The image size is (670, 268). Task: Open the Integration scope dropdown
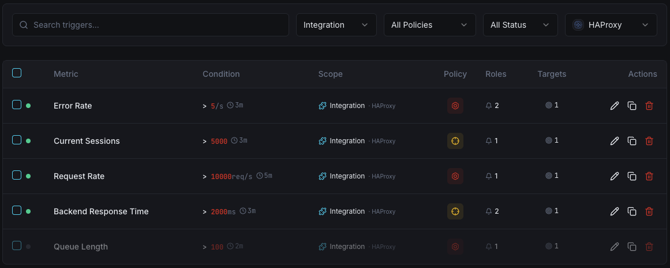(336, 25)
